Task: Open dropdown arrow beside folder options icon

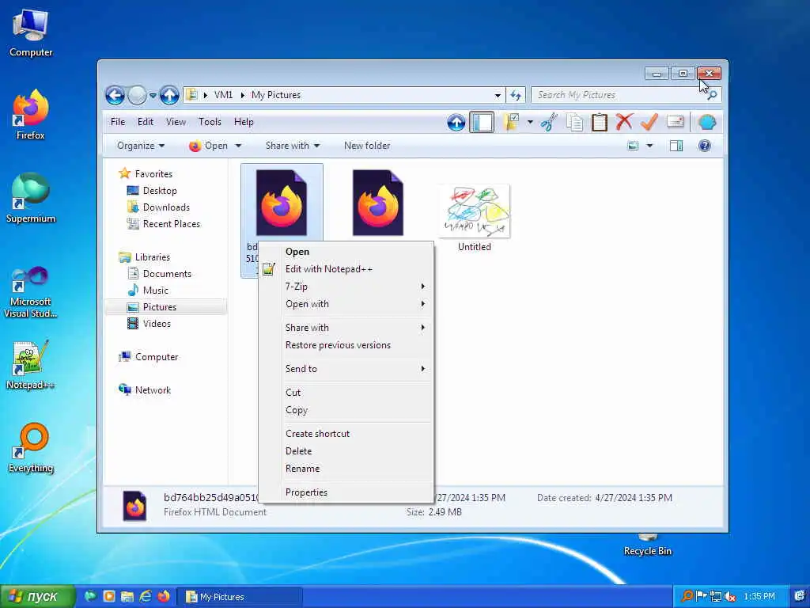Action: point(530,123)
